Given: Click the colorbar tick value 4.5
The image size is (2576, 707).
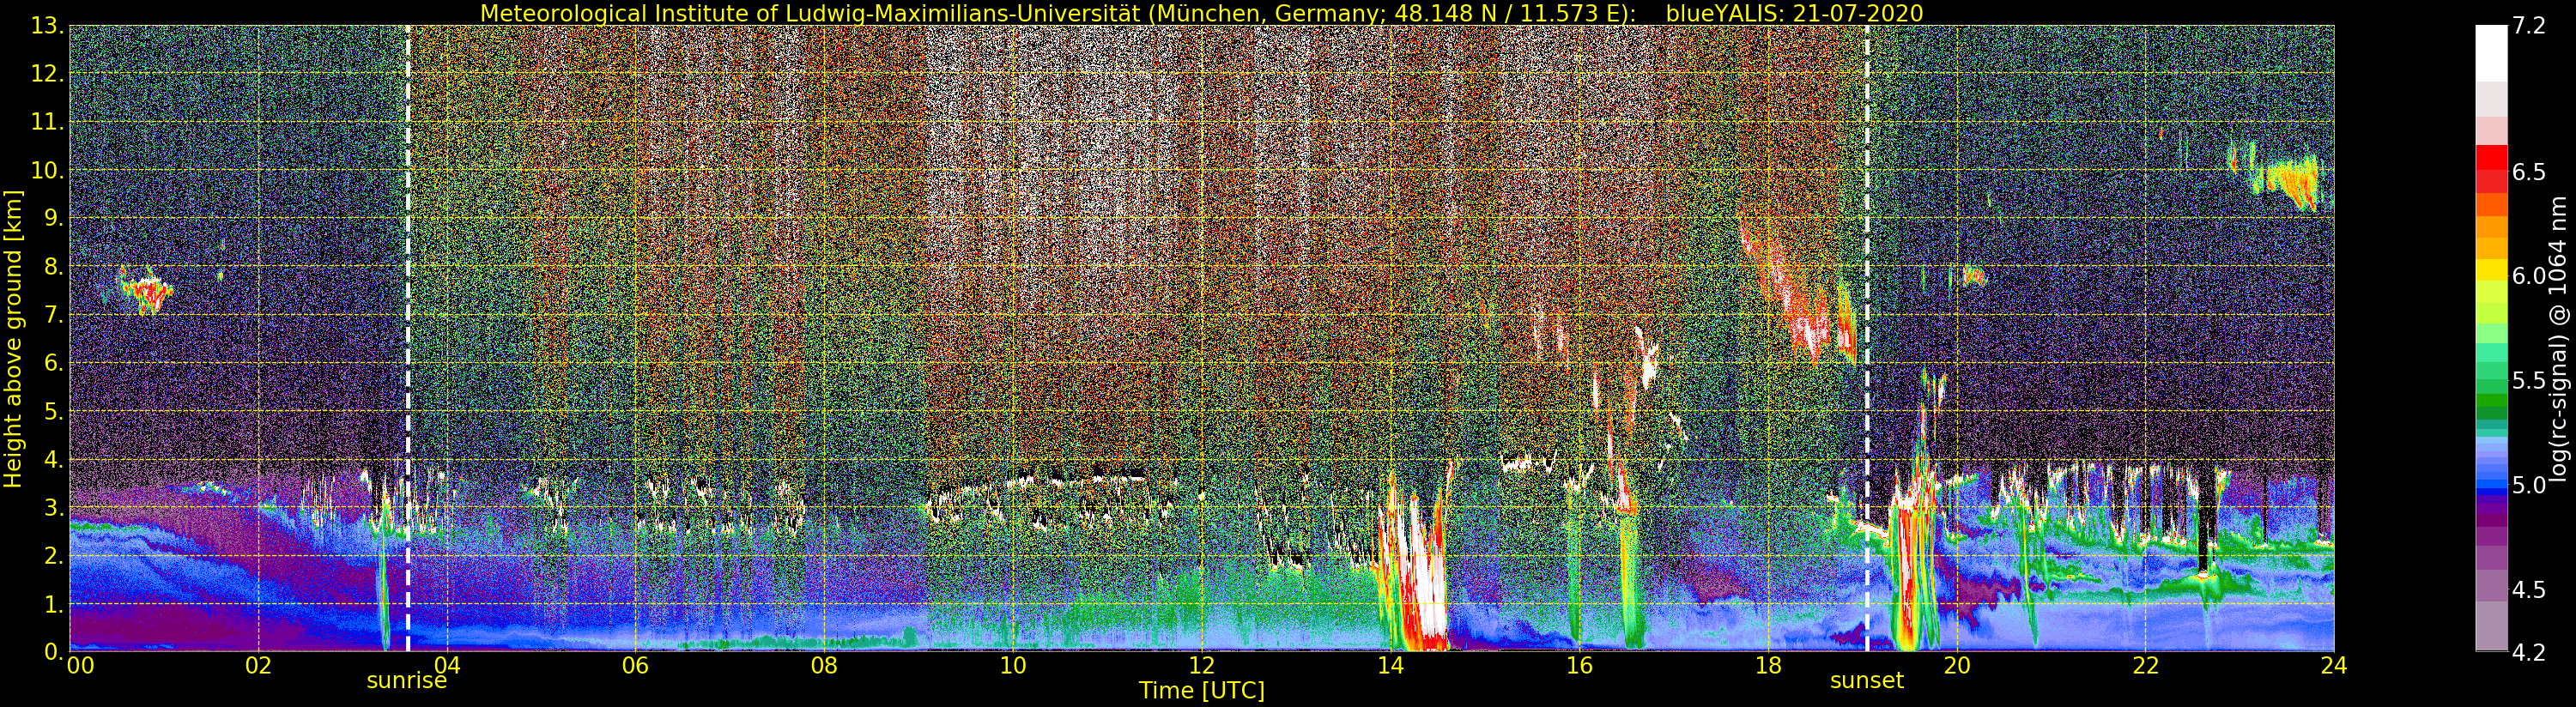Looking at the screenshot, I should click(2529, 590).
